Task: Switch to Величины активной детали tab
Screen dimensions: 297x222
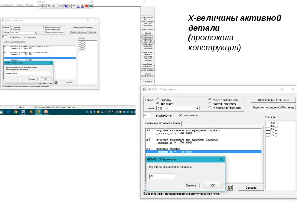Action: [x=163, y=123]
